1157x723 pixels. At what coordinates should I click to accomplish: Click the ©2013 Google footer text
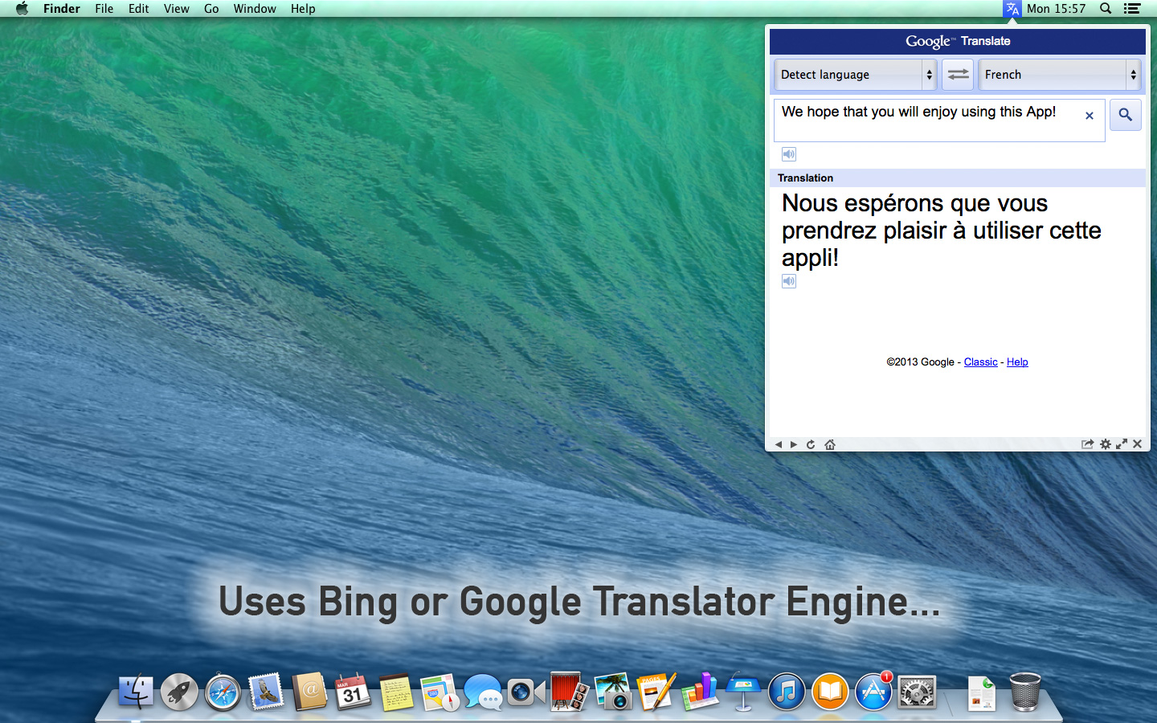tap(920, 362)
